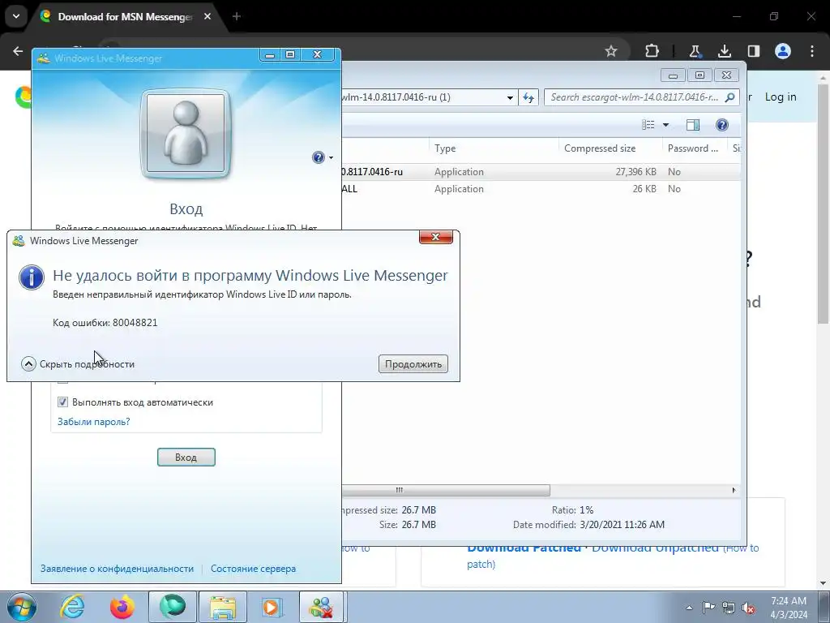Screen dimensions: 830x623
Task: Close the Windows Live Messenger error dialog
Action: [435, 237]
